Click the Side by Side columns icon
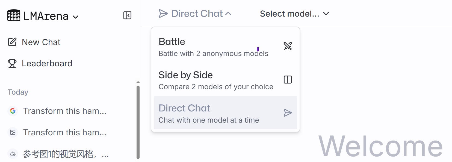Viewport: 452px width, 162px height. pos(288,80)
